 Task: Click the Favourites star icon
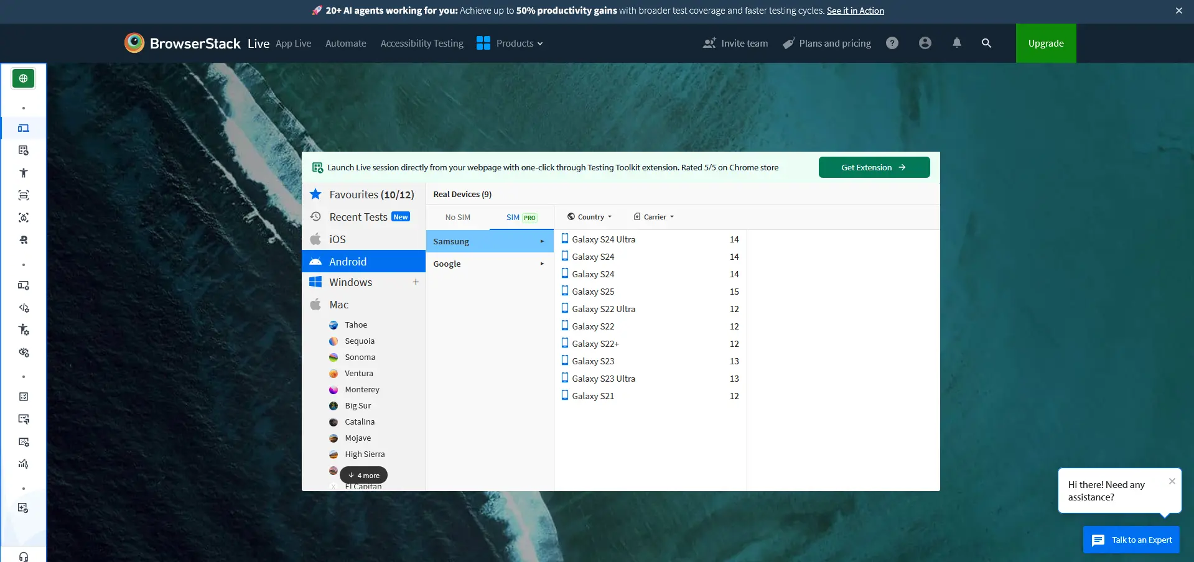pos(315,195)
